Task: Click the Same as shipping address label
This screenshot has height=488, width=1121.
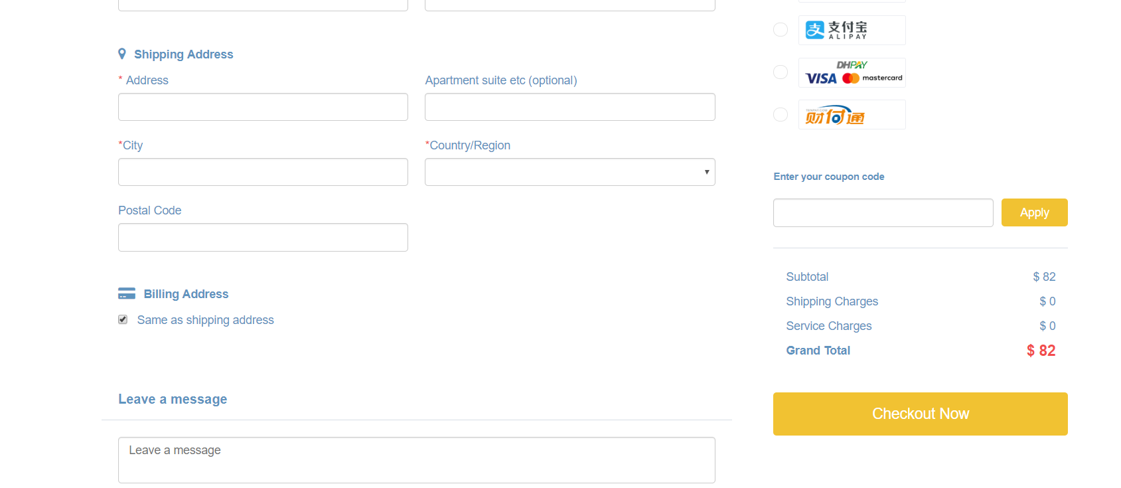Action: point(205,320)
